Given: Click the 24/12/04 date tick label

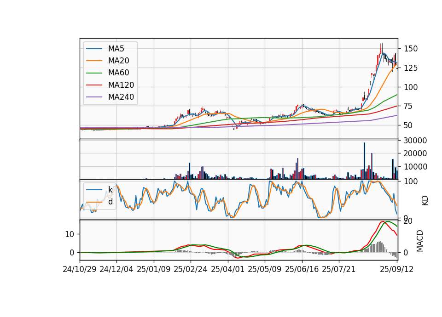Looking at the screenshot, I should (116, 269).
